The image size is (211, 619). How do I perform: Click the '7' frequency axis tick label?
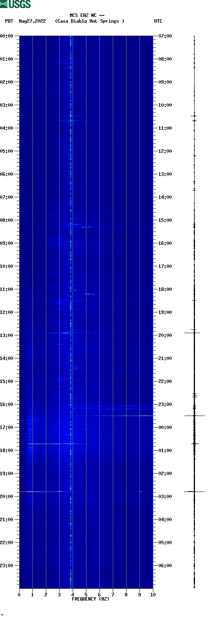(x=113, y=595)
